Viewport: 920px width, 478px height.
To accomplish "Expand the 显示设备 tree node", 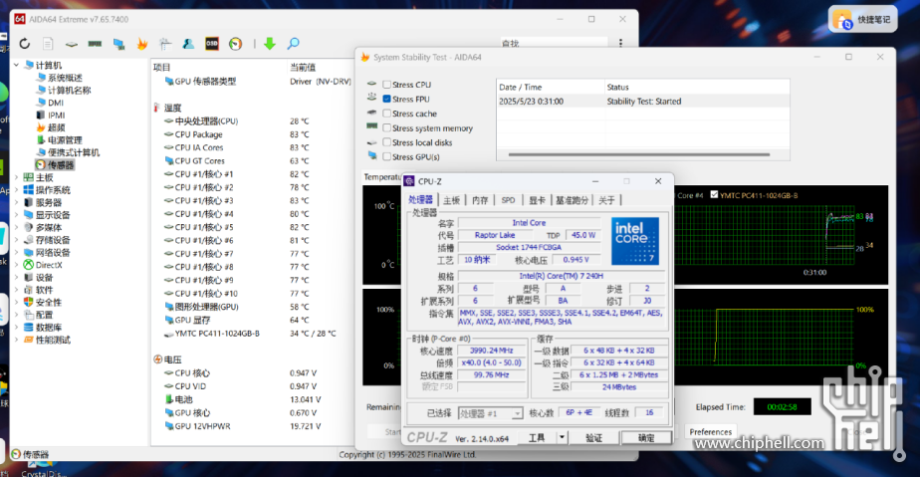I will click(x=16, y=215).
